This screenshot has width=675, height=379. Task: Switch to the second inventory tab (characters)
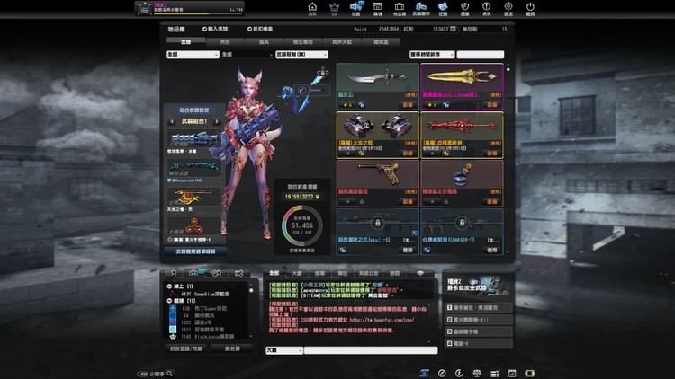click(x=225, y=42)
